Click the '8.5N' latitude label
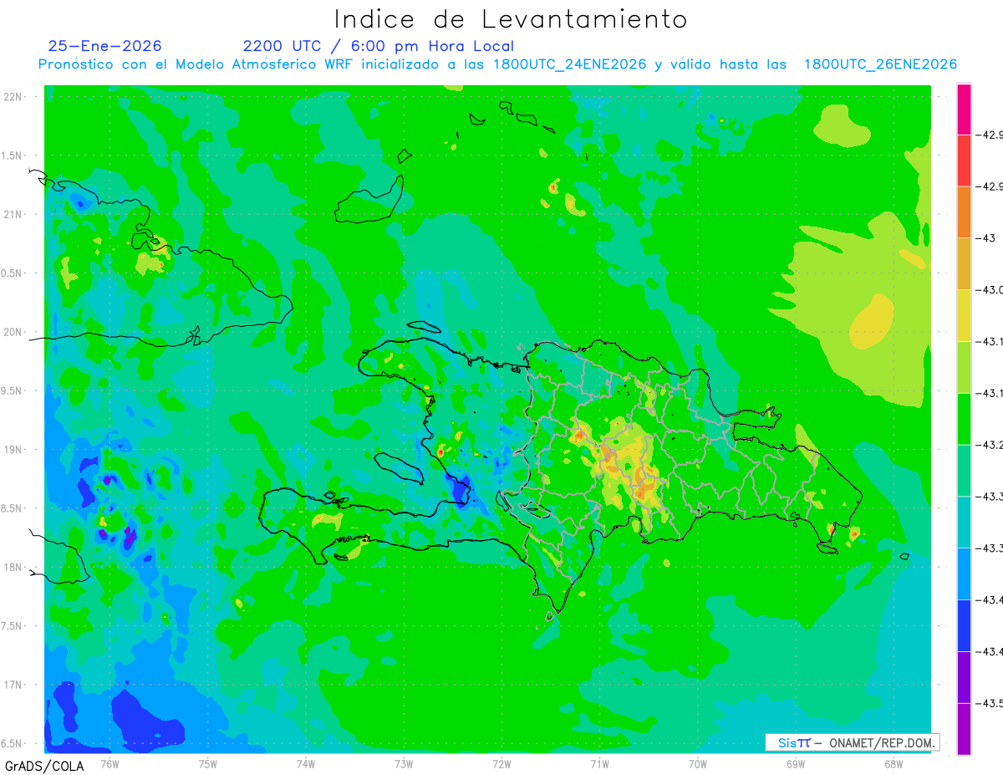 click(12, 509)
